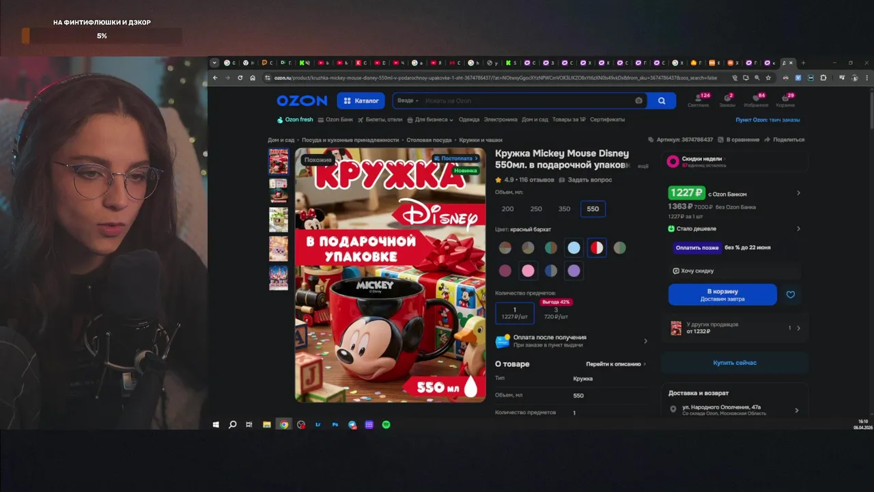Open the browser extensions puzzle icon
Screen dimensions: 874x492
point(823,78)
